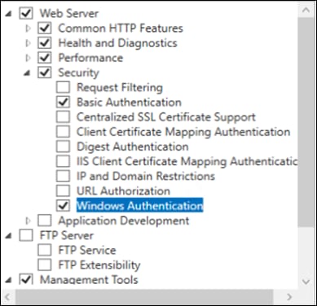
Task: Expand the Application Development node
Action: [28, 221]
